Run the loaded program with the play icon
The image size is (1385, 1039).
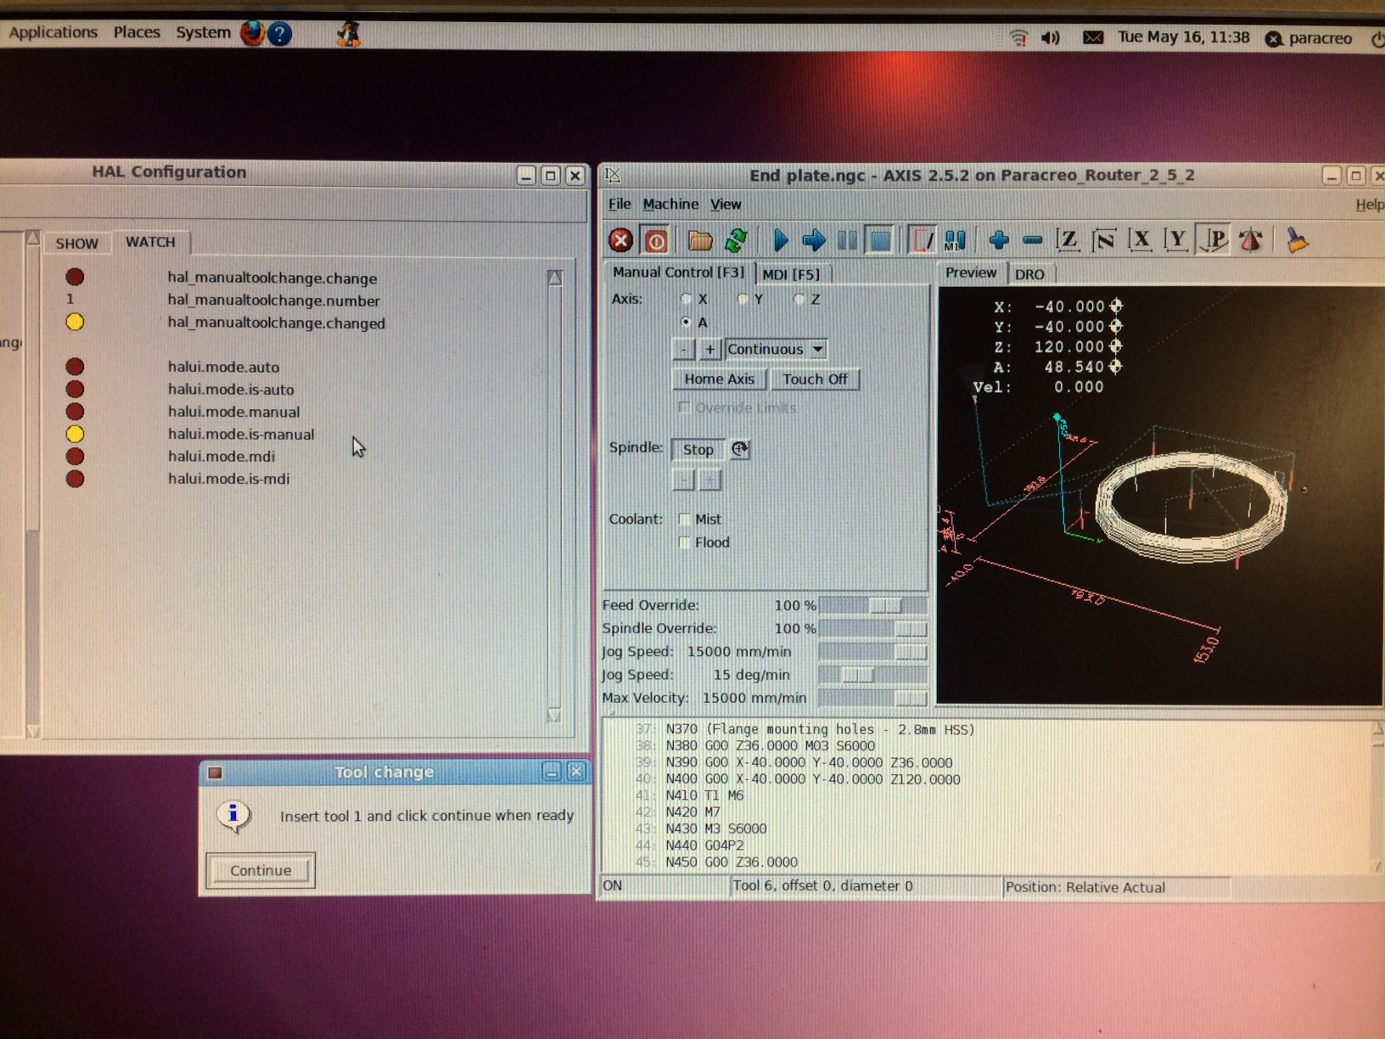tap(782, 240)
